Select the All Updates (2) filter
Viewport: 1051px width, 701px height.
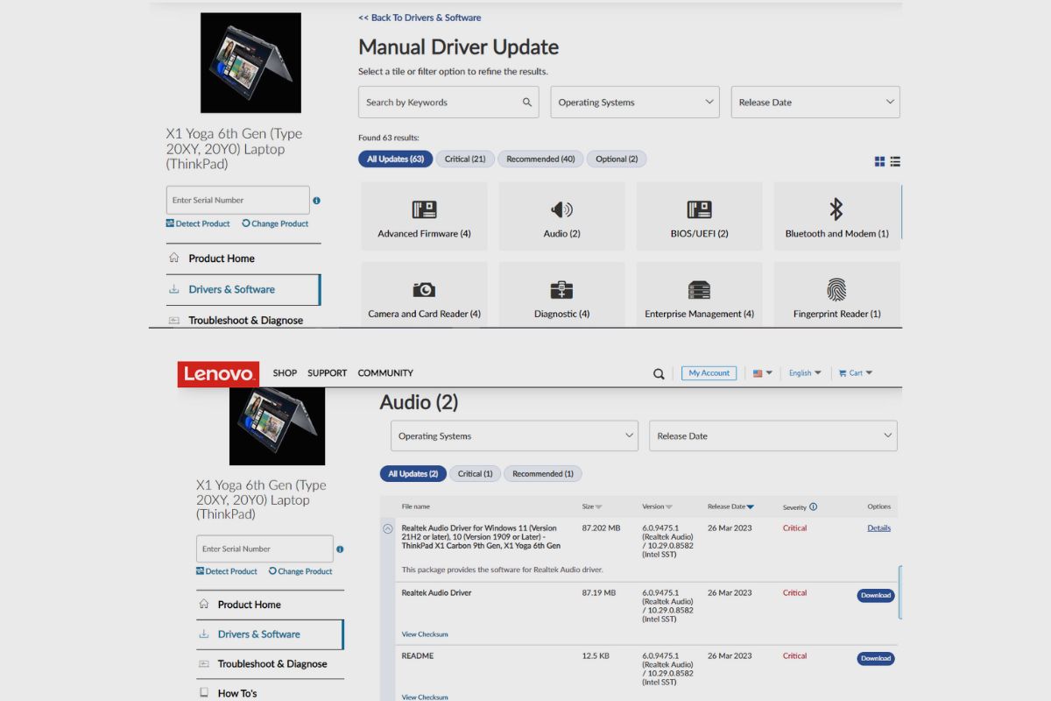(413, 474)
